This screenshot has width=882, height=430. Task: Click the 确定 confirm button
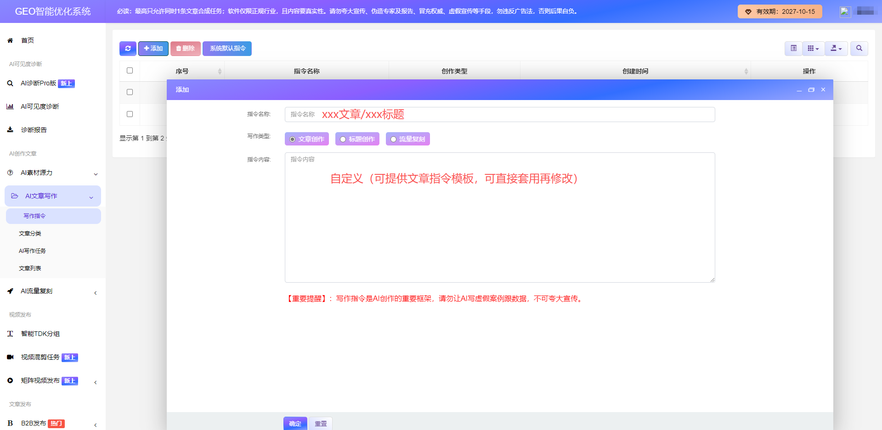(295, 424)
